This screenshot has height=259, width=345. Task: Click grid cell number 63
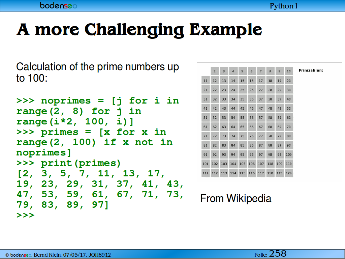click(224, 127)
